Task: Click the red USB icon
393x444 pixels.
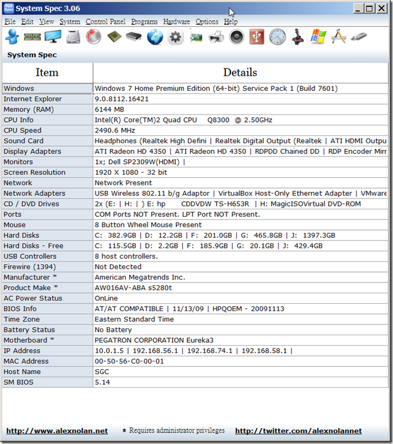Action: pos(257,37)
